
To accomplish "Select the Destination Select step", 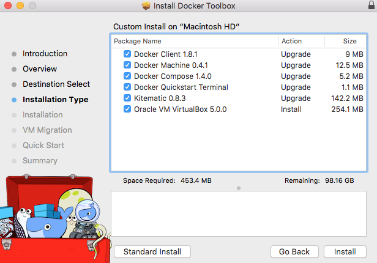I will (56, 84).
